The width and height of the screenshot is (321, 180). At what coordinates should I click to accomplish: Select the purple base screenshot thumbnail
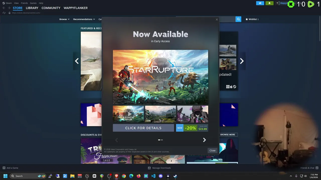click(x=193, y=114)
